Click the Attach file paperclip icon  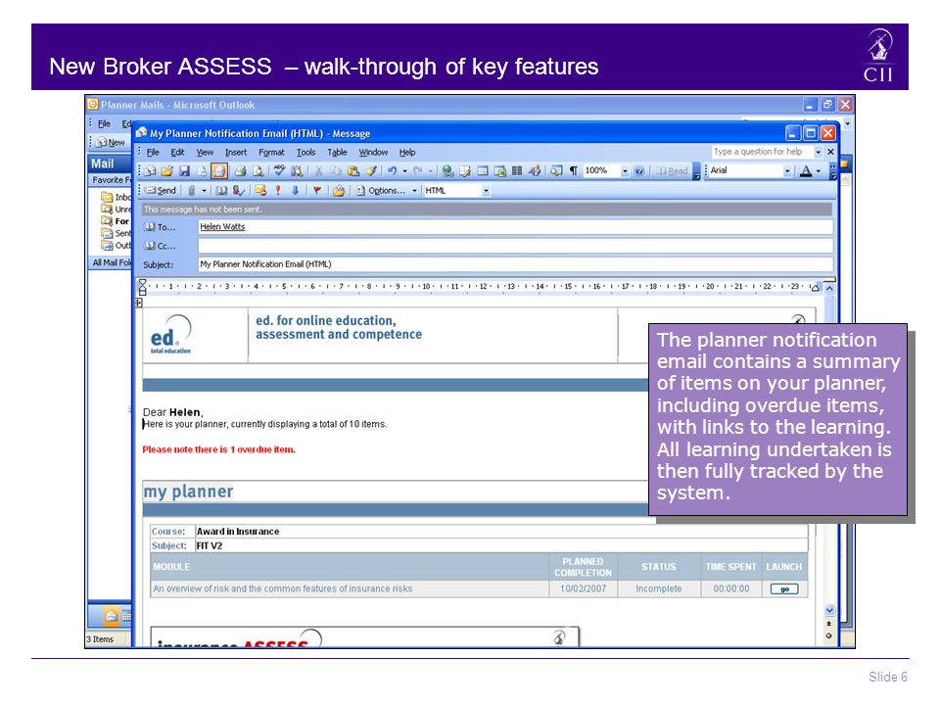click(191, 191)
